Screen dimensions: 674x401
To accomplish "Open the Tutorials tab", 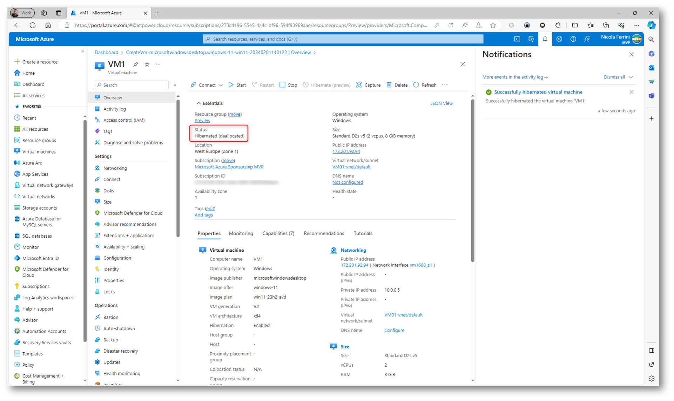I will 363,233.
